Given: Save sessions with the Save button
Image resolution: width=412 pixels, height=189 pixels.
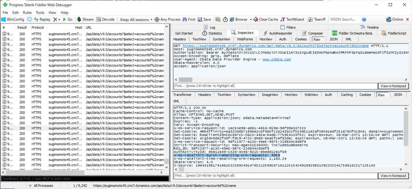Looking at the screenshot, I should pyautogui.click(x=204, y=20).
